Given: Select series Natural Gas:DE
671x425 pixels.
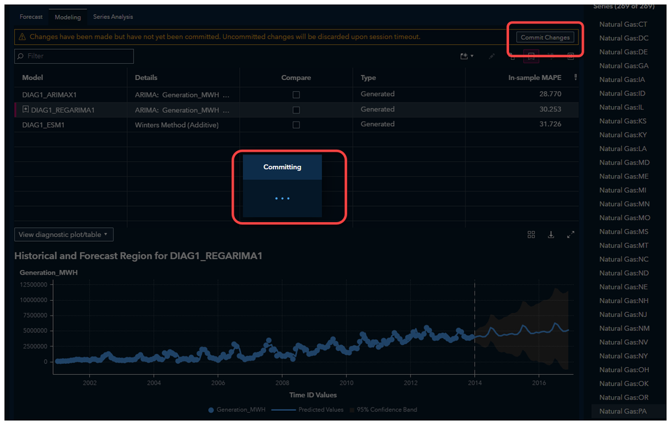Looking at the screenshot, I should [623, 52].
